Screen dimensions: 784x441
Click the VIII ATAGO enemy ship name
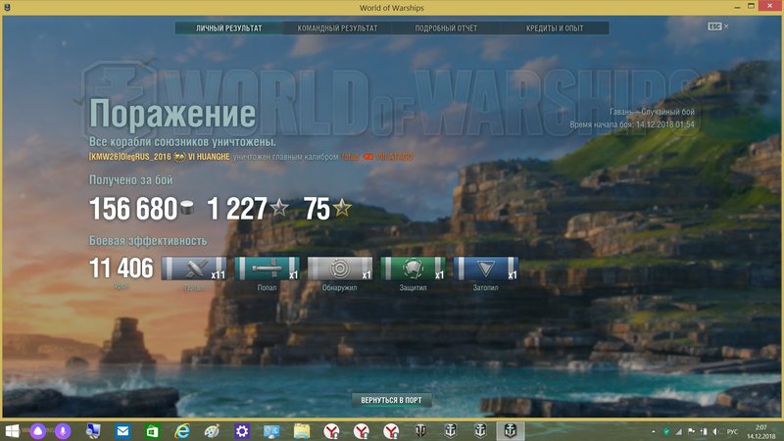(394, 157)
